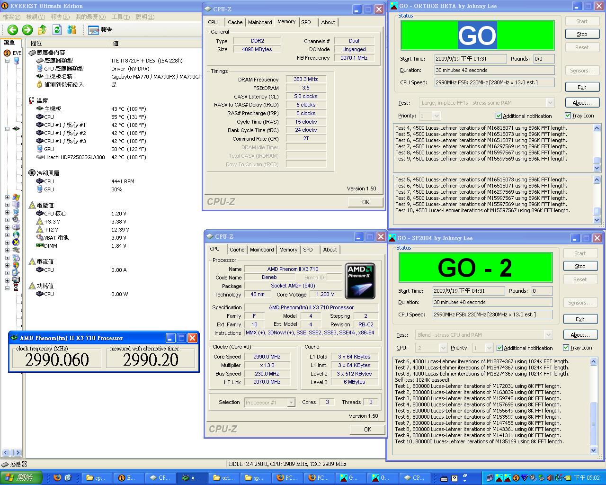Image resolution: width=606 pixels, height=485 pixels.
Task: Select the disk storage icon in EVEREST tree
Action: click(x=16, y=227)
